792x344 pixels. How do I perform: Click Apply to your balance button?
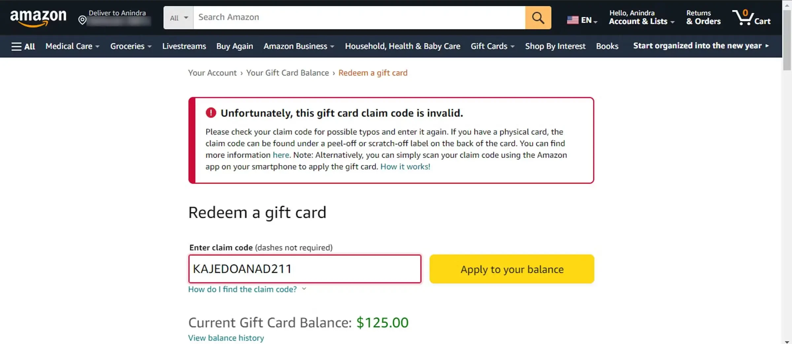pyautogui.click(x=511, y=269)
